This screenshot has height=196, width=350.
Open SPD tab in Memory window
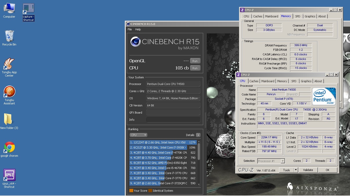click(x=297, y=16)
